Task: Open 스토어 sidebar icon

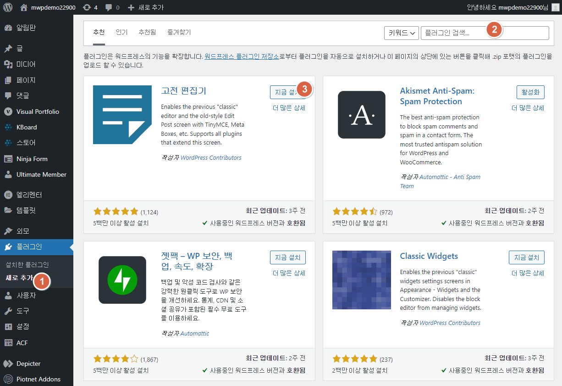Action: pos(8,143)
